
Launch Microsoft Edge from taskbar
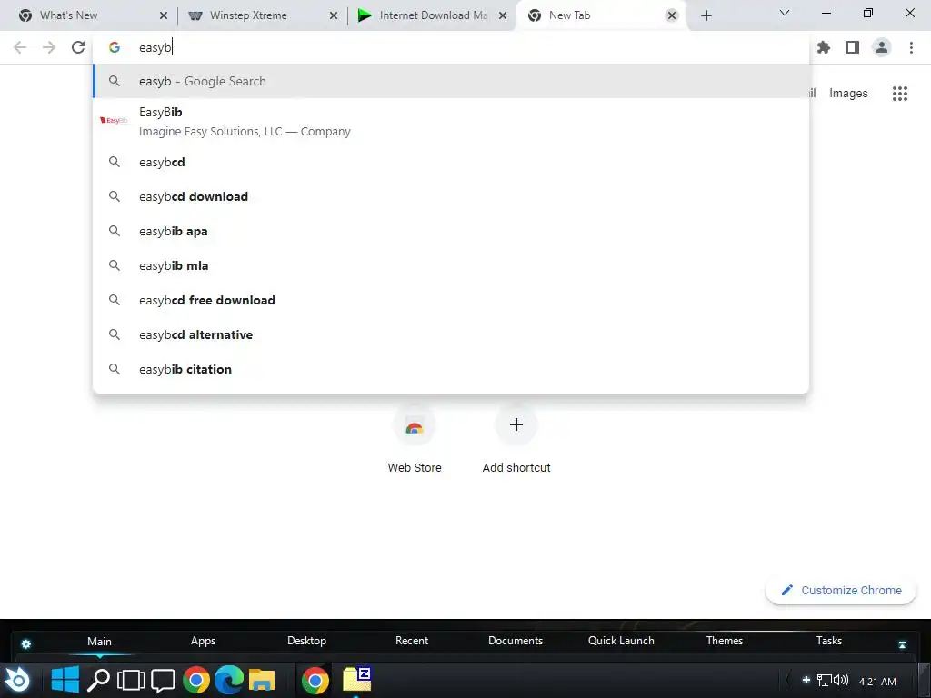pos(228,680)
